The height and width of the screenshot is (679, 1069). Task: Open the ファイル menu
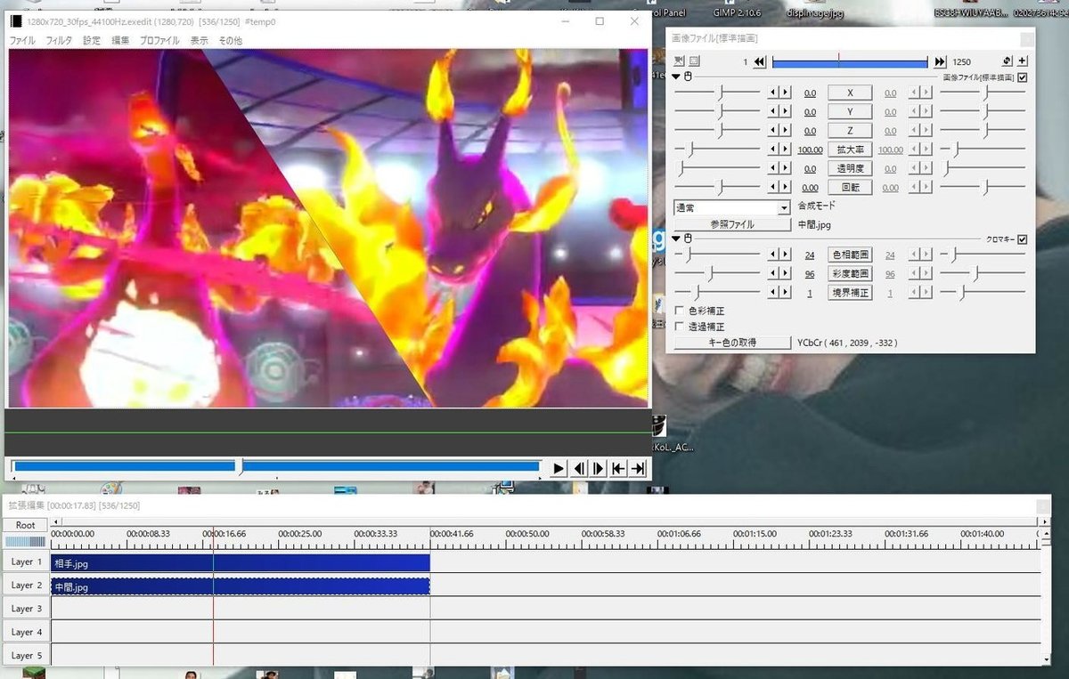(x=22, y=40)
